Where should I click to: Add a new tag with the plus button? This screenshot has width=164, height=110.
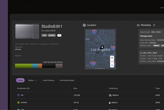59,35
